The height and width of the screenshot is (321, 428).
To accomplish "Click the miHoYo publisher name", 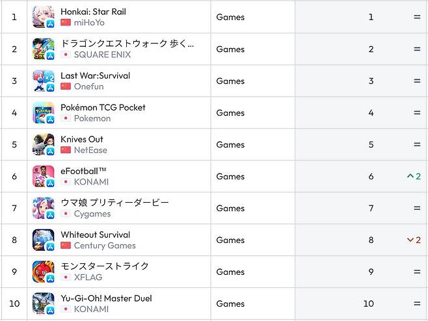I will (89, 23).
